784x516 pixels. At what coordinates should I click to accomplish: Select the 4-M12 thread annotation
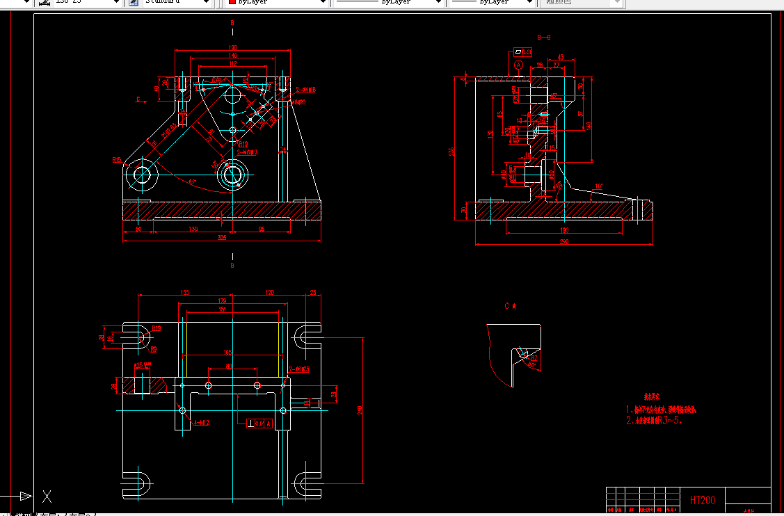tap(201, 423)
